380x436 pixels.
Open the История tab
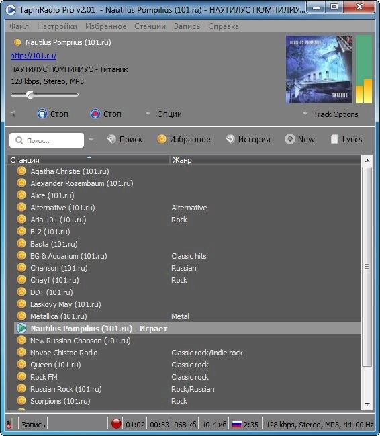248,139
